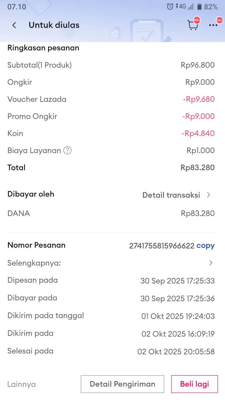Image resolution: width=225 pixels, height=400 pixels.
Task: Tap the Biaya Layanan help icon
Action: [x=67, y=151]
